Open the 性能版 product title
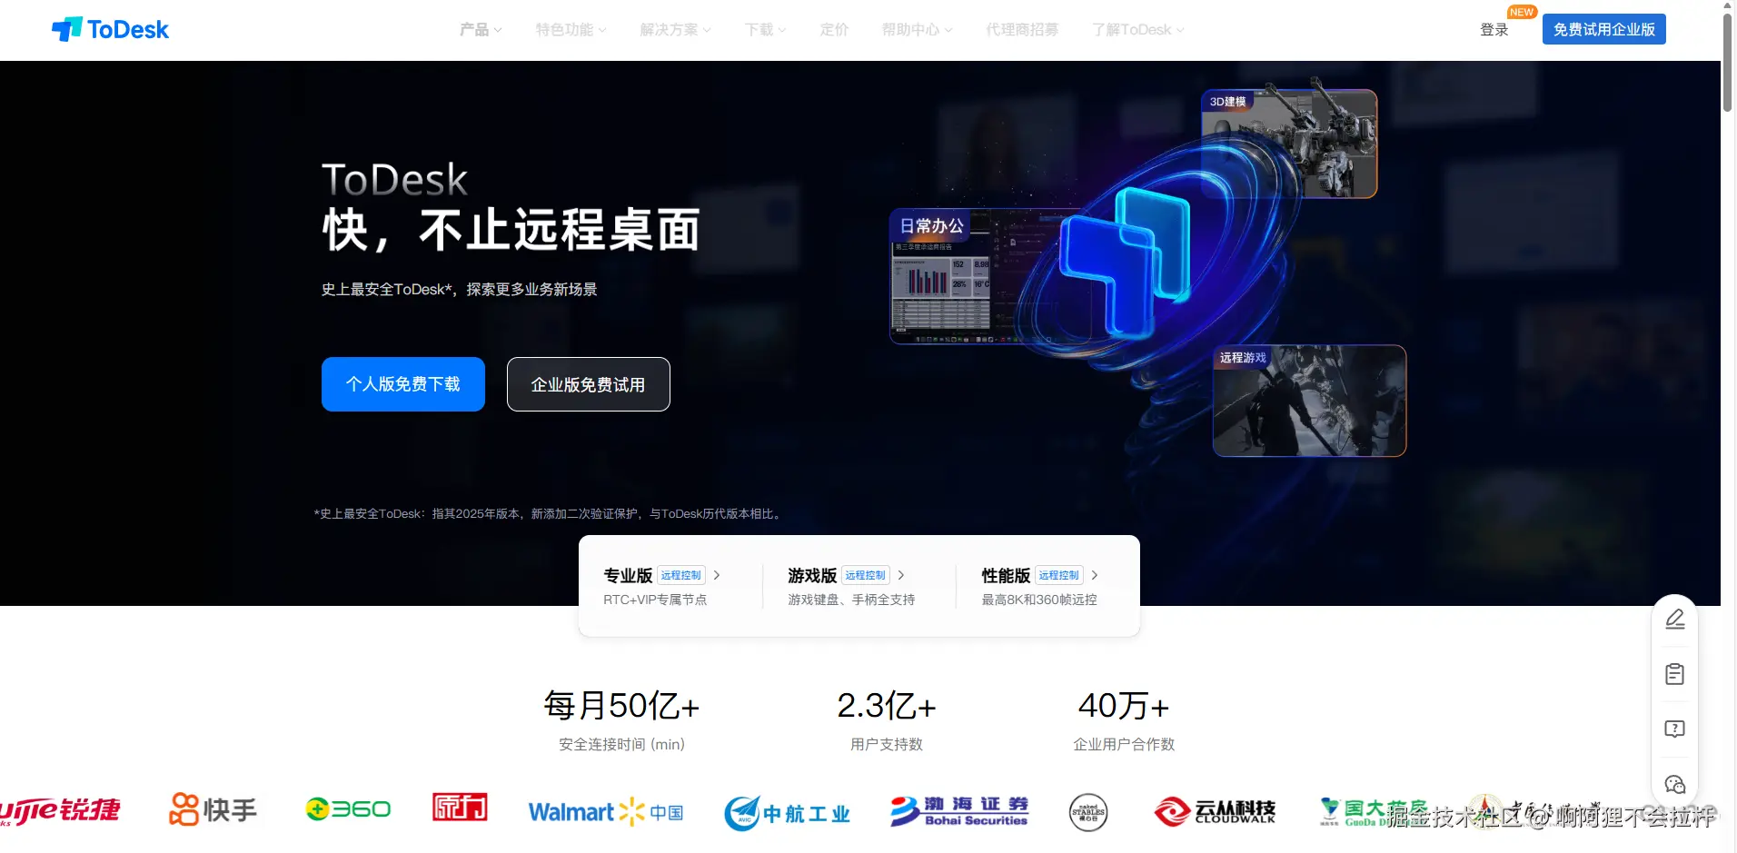This screenshot has height=853, width=1737. pos(1006,575)
